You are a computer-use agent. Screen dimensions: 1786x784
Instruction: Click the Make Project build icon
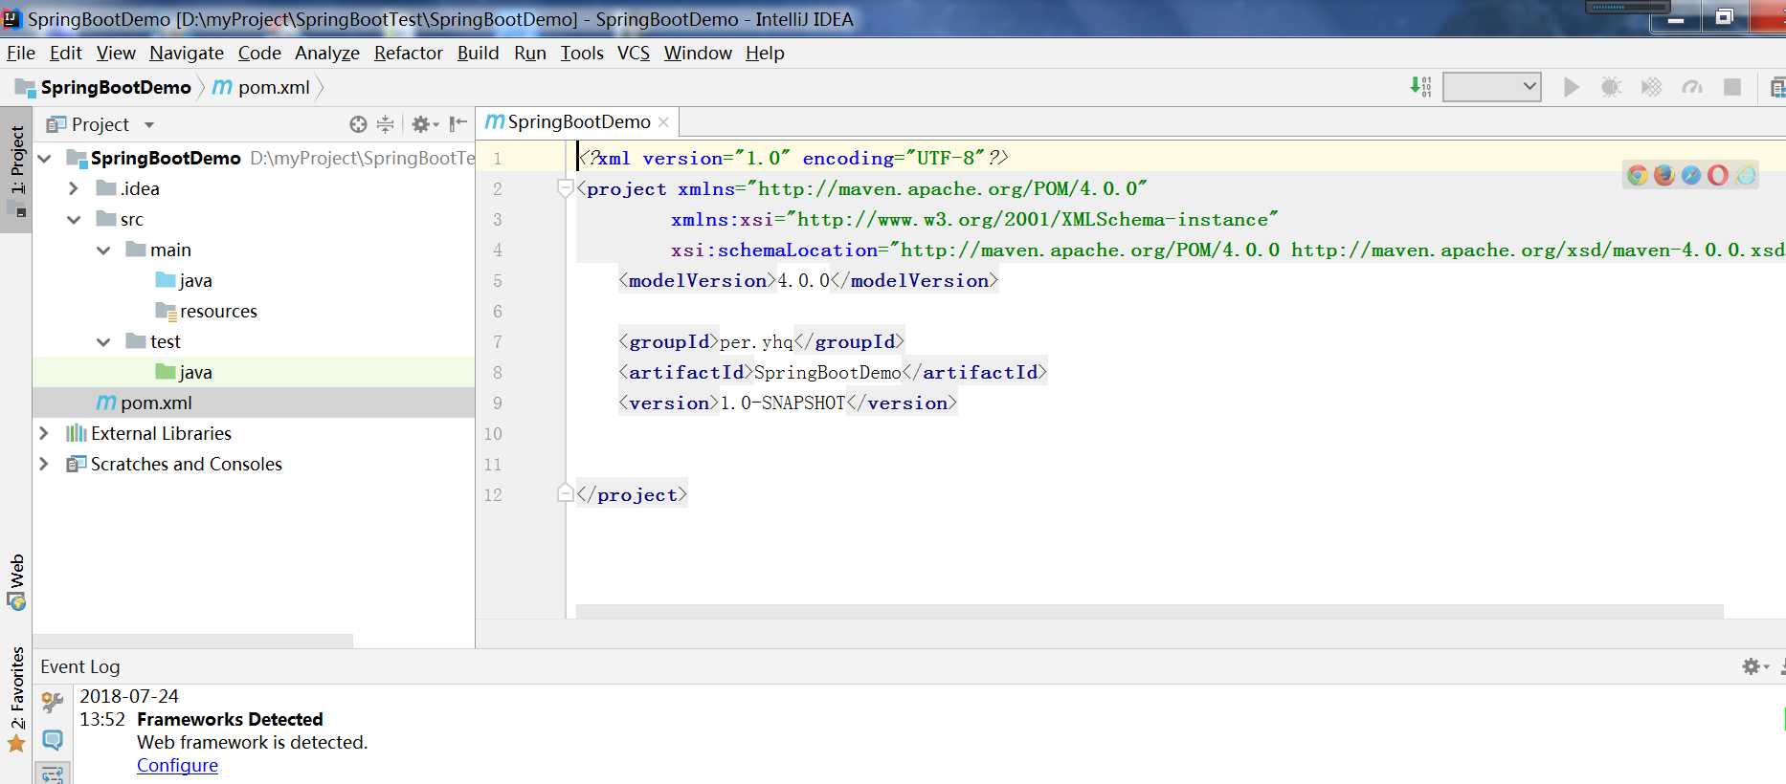point(1420,87)
